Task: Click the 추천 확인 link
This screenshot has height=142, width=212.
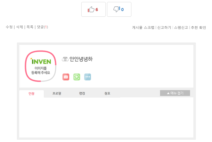Action: (198, 28)
